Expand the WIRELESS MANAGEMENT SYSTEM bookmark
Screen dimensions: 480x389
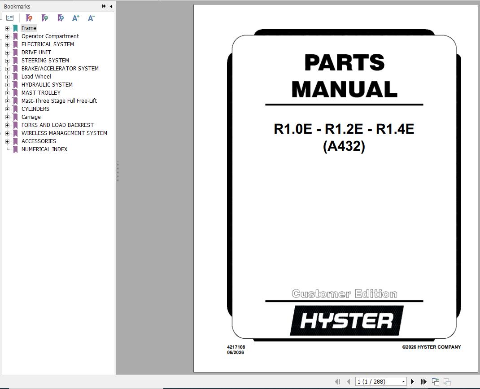(7, 133)
